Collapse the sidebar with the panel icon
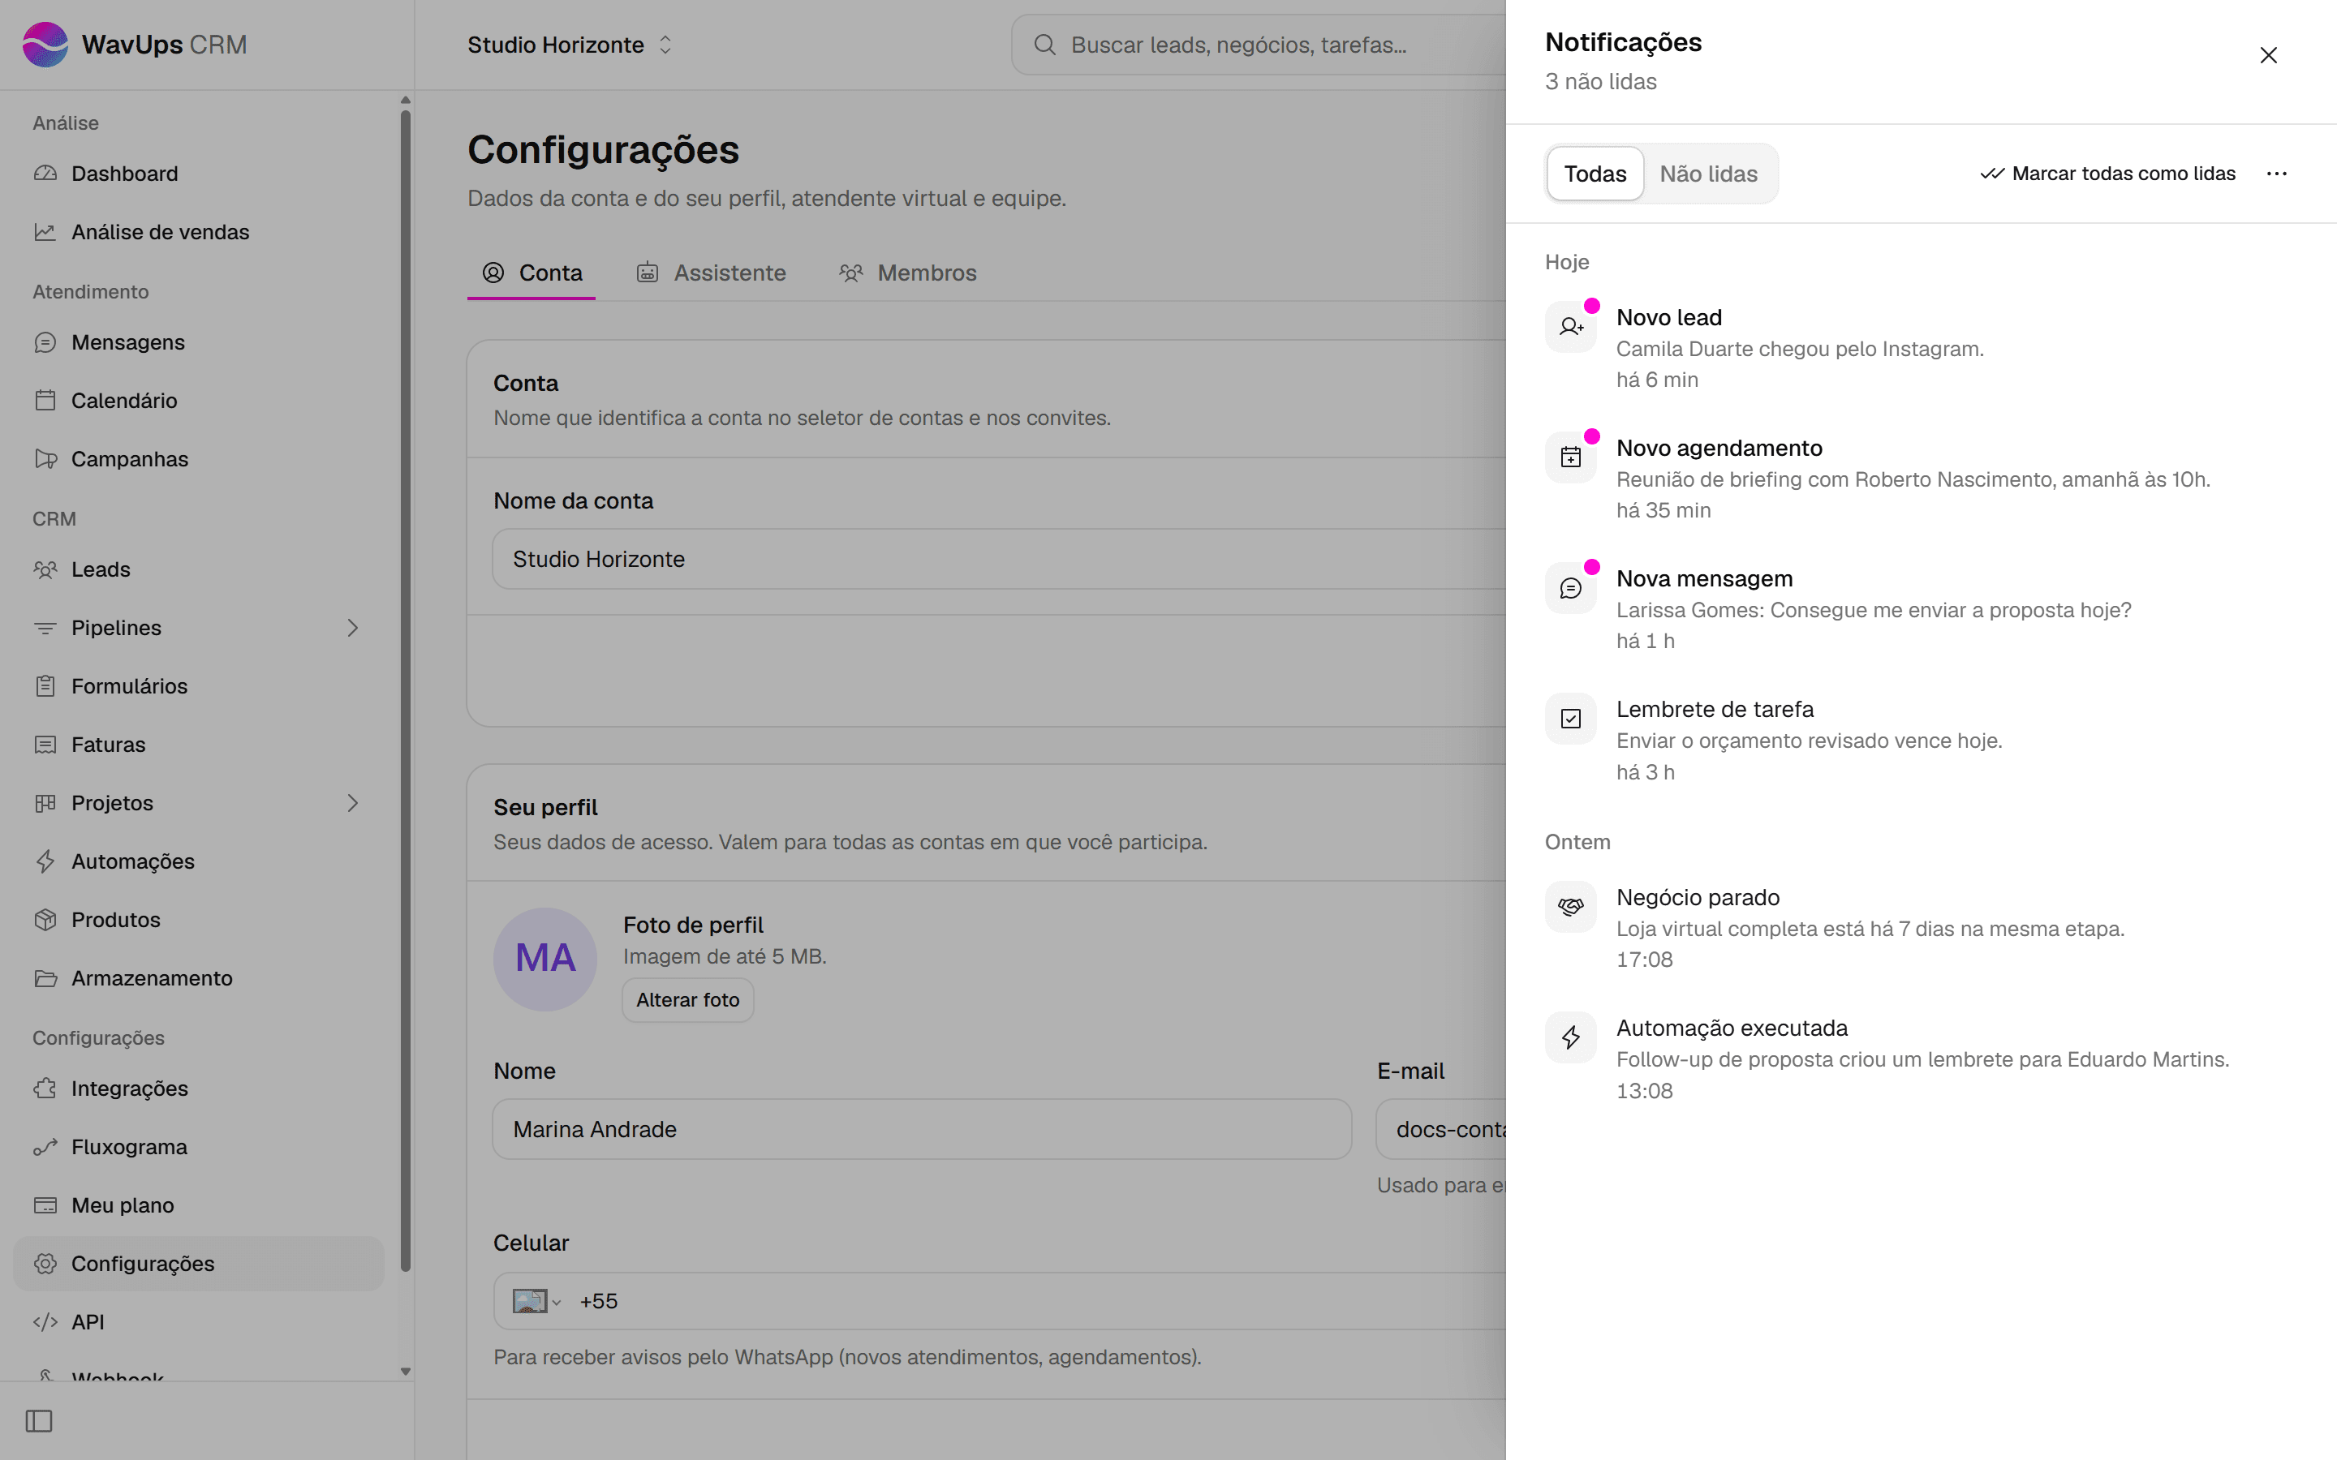The width and height of the screenshot is (2337, 1460). tap(40, 1421)
